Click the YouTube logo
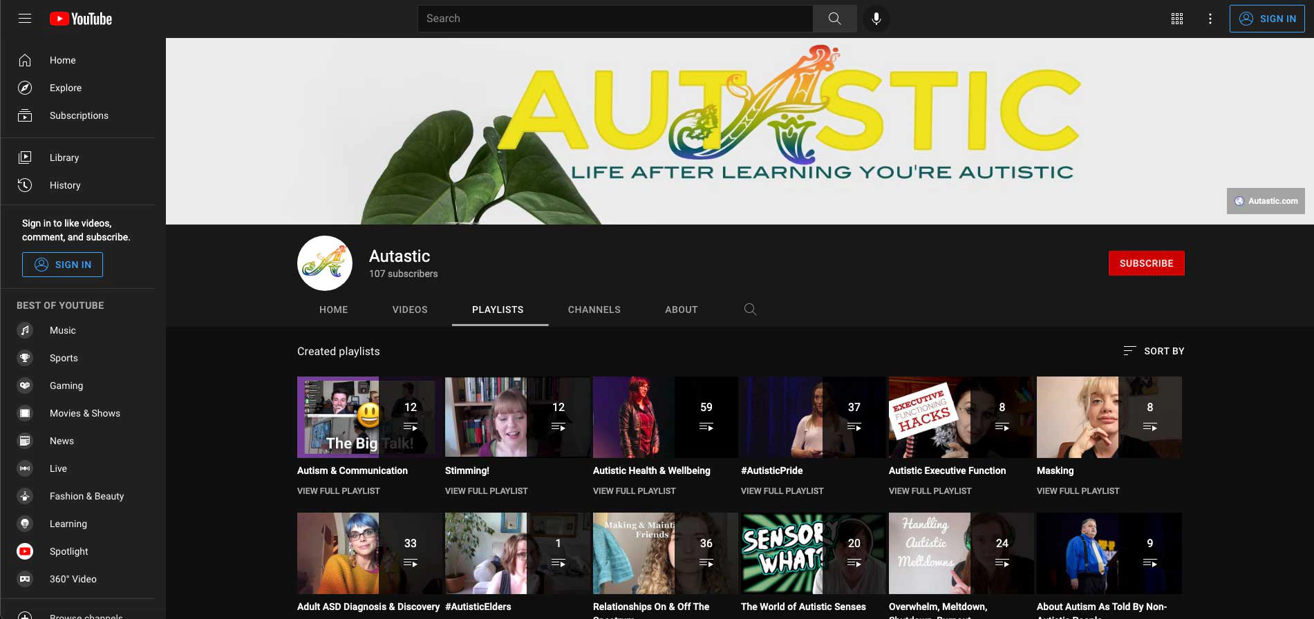This screenshot has width=1314, height=619. tap(81, 19)
